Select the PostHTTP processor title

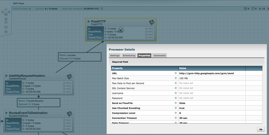[98, 21]
